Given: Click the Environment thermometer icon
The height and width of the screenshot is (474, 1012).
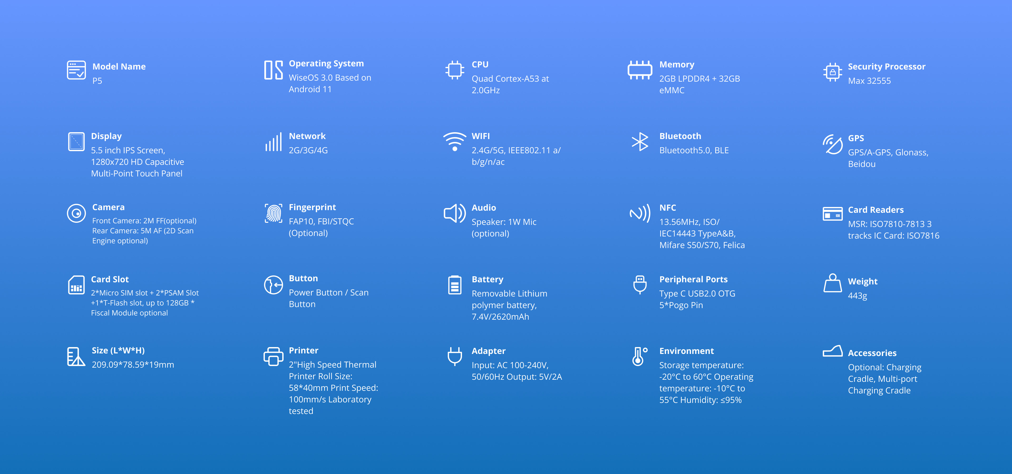Looking at the screenshot, I should coord(640,356).
